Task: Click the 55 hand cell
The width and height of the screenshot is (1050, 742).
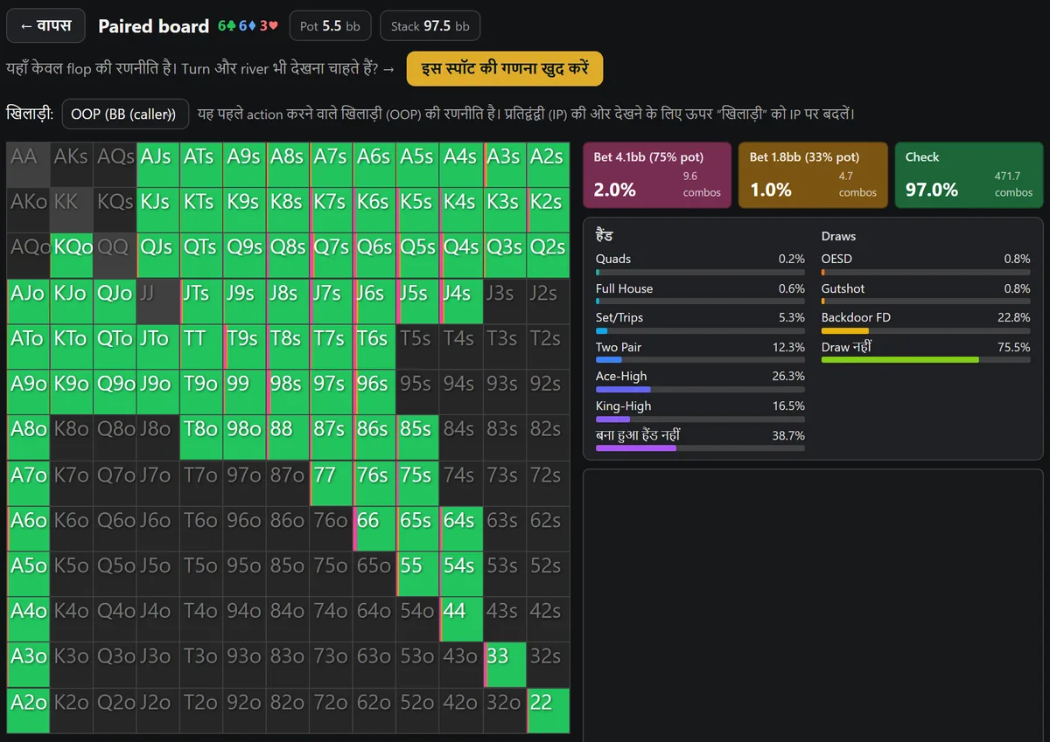Action: pos(418,573)
